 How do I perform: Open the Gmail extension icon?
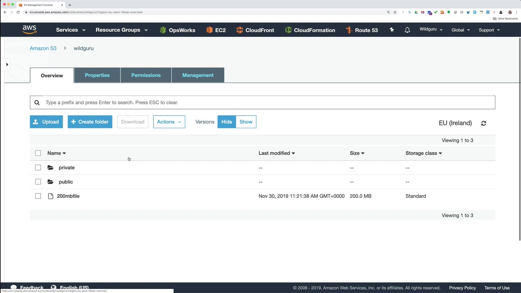422,12
